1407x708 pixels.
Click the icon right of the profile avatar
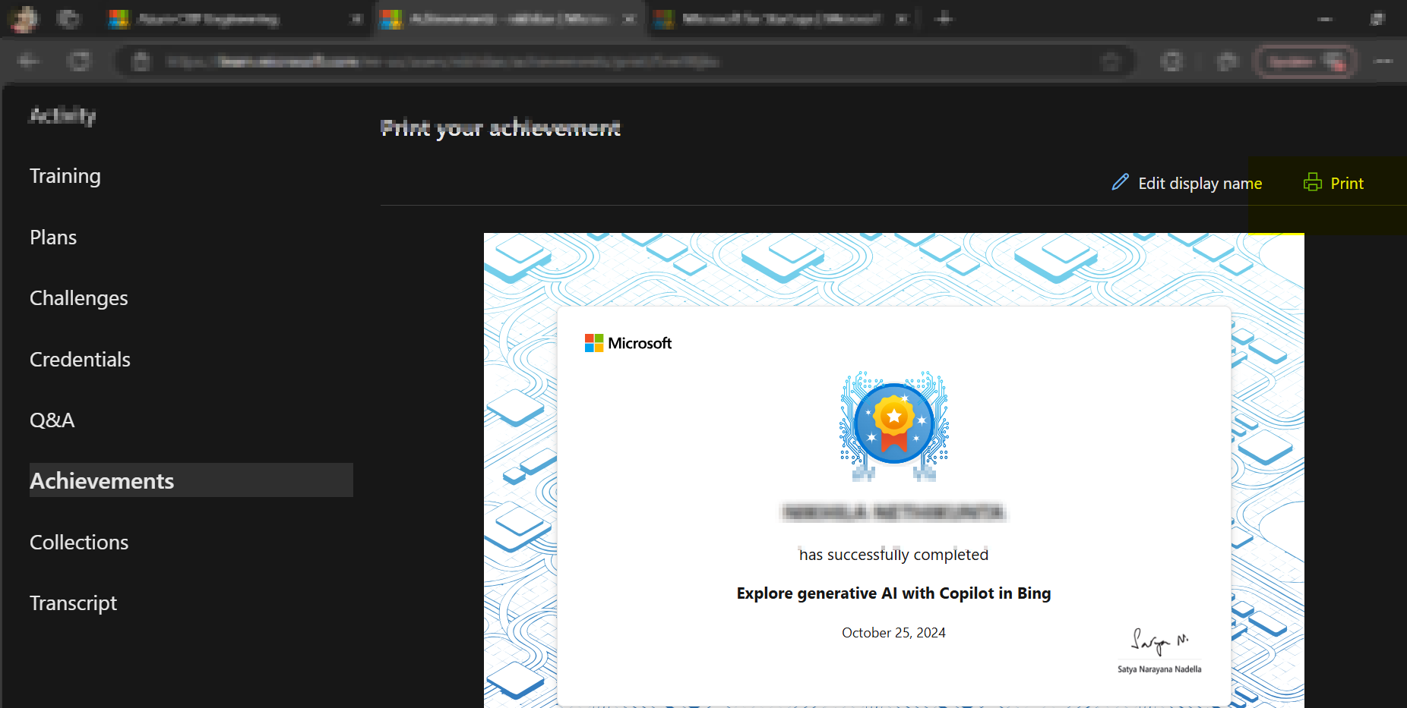coord(68,19)
